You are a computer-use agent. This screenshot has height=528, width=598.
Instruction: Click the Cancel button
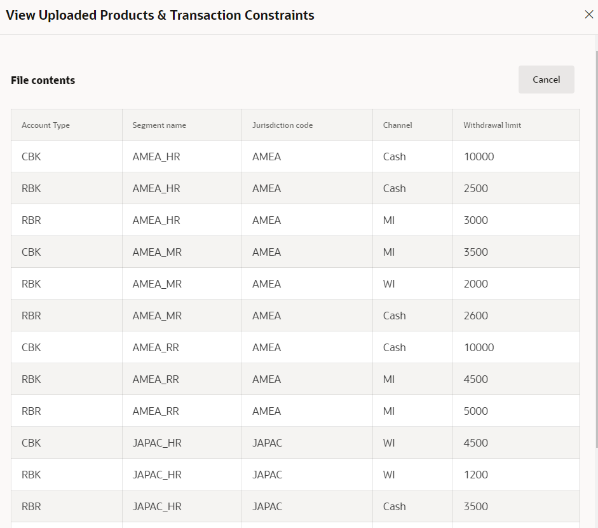(546, 80)
